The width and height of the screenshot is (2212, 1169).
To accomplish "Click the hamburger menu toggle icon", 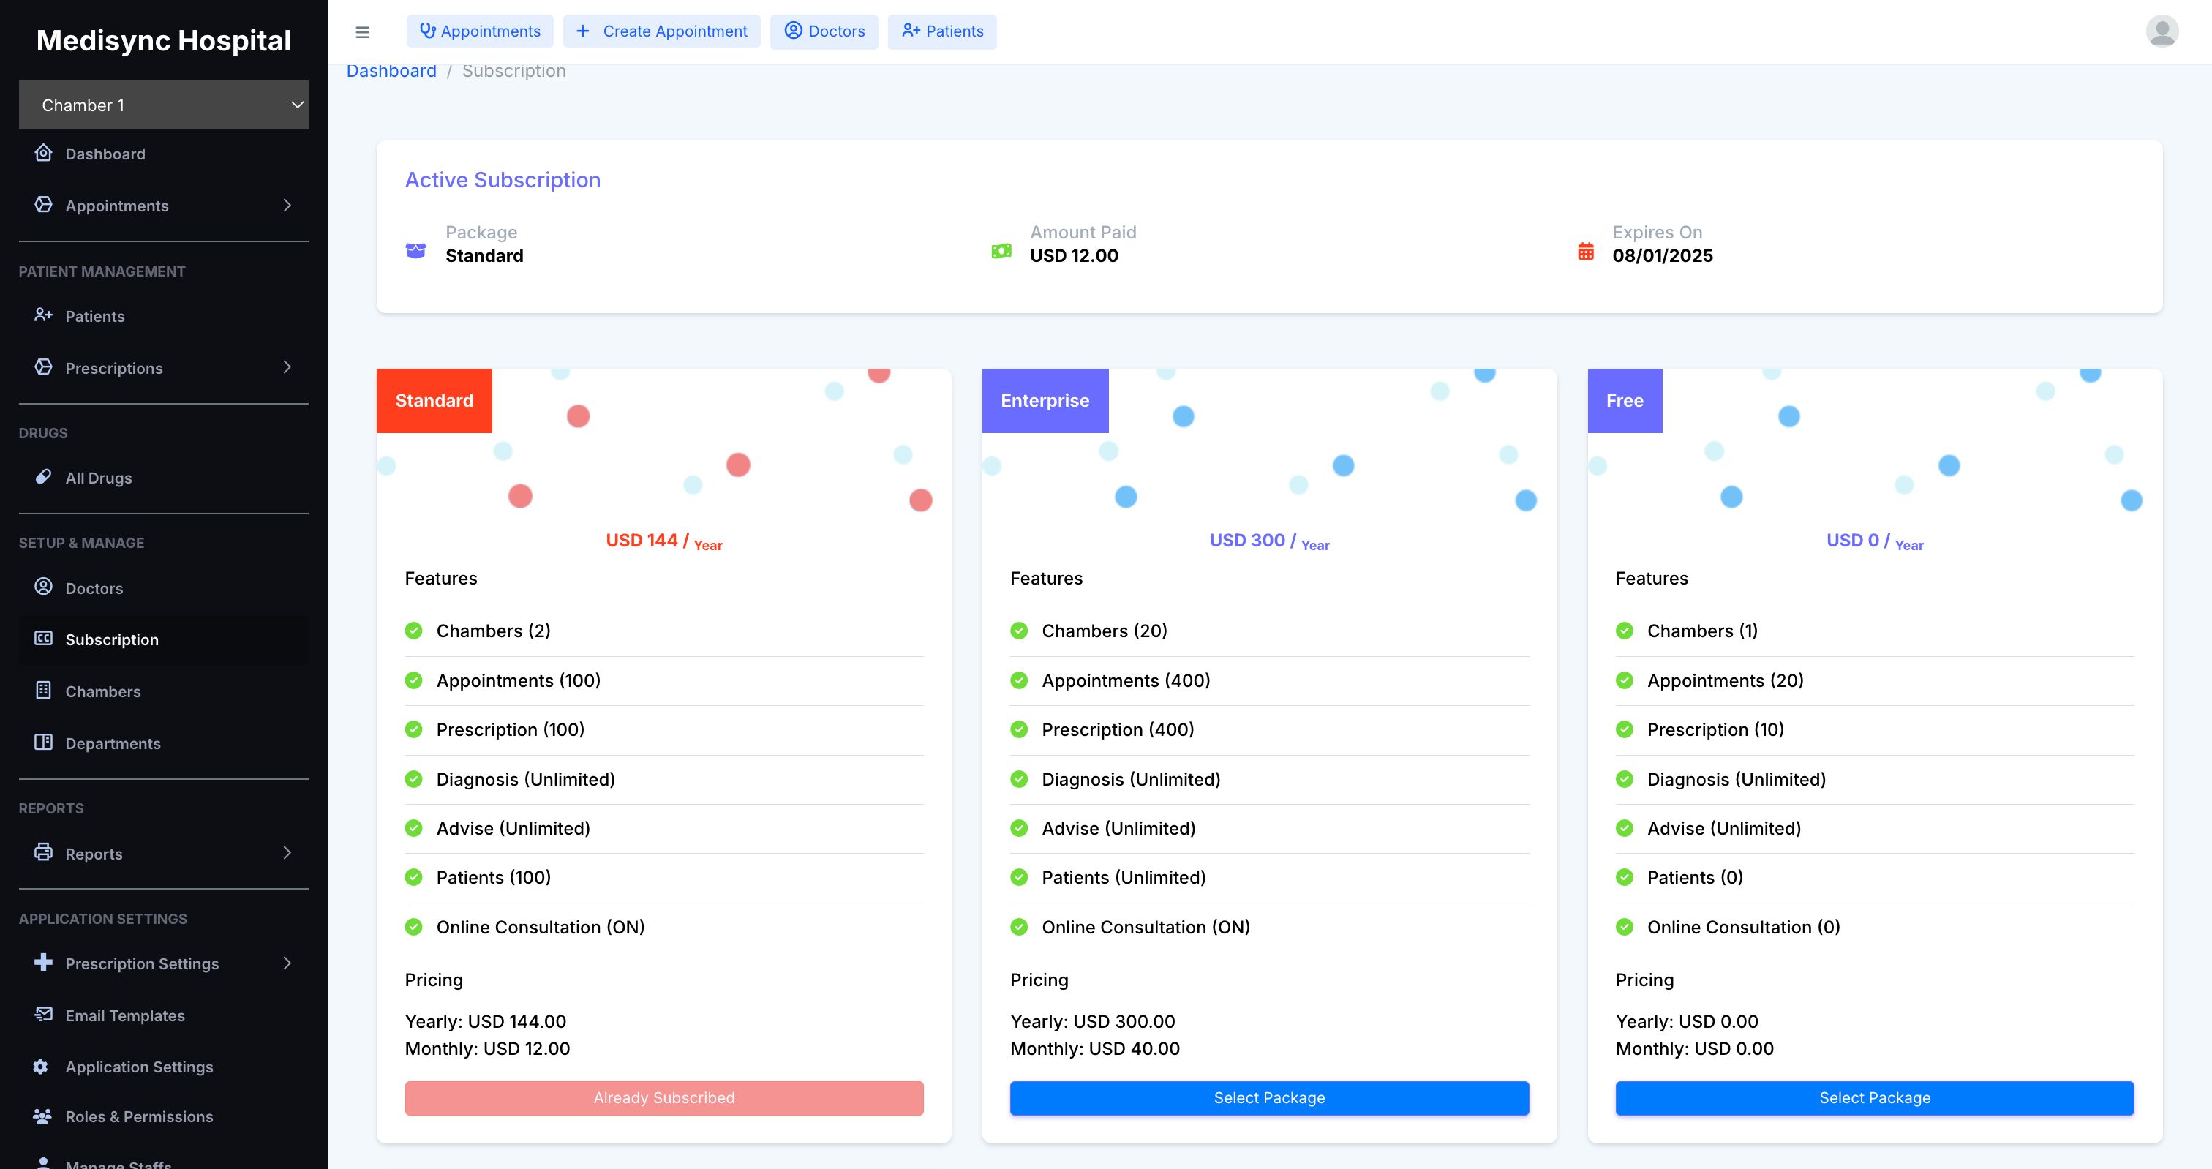I will point(361,31).
